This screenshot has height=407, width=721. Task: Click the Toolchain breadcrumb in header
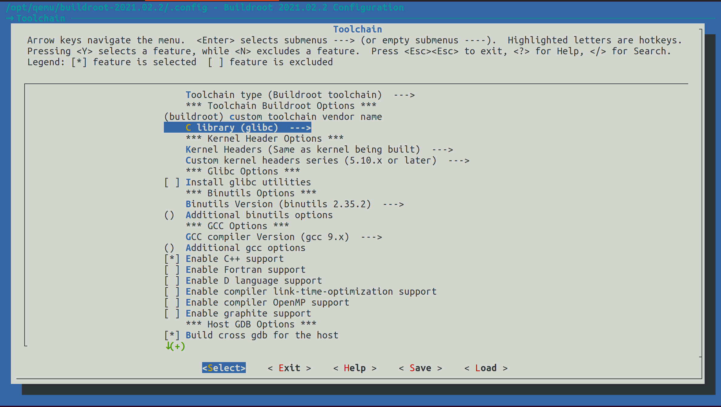(41, 18)
